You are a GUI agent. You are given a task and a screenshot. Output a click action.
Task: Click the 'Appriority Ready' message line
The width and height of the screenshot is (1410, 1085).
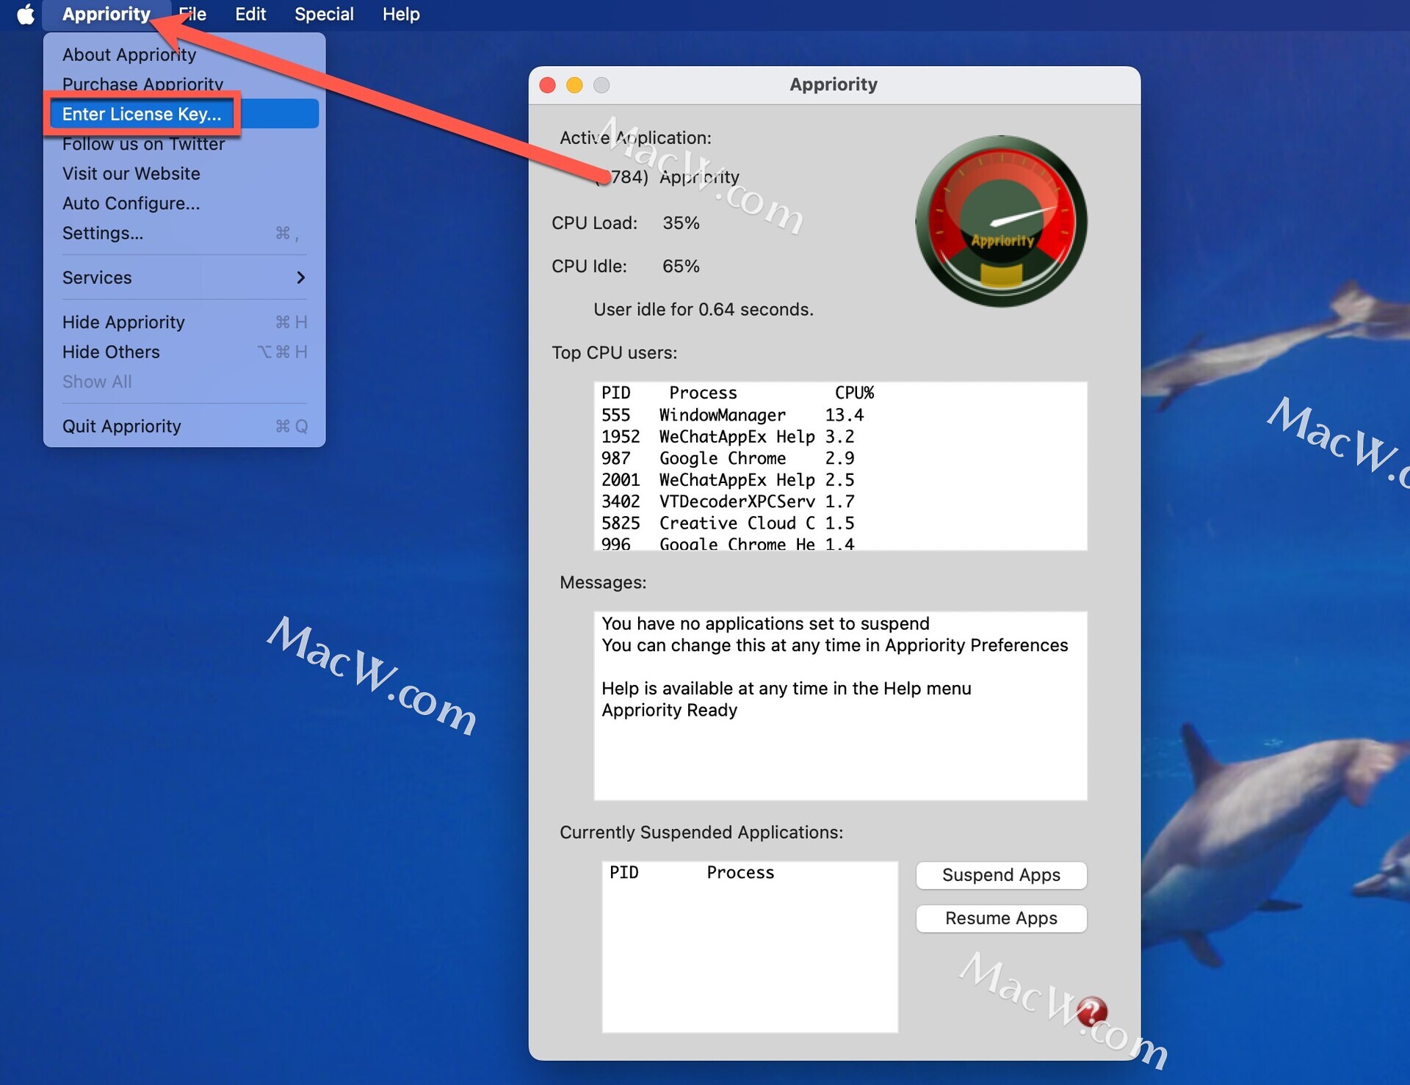(669, 710)
